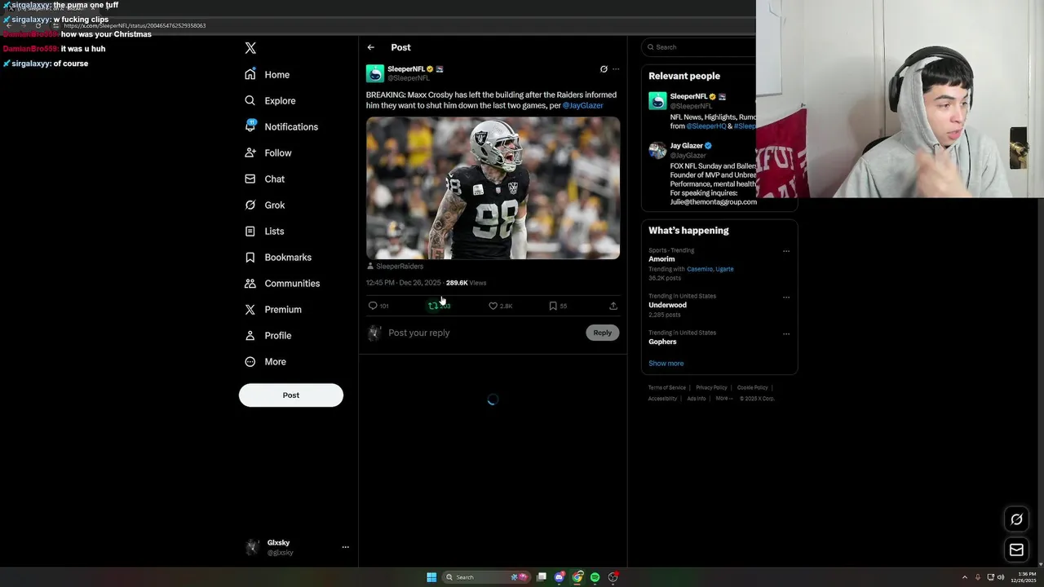Image resolution: width=1044 pixels, height=587 pixels.
Task: Open Discord from the taskbar
Action: coord(559,577)
